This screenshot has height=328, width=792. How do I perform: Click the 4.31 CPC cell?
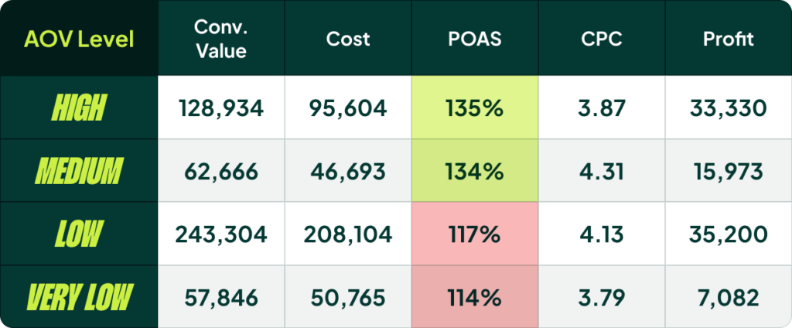coord(601,171)
